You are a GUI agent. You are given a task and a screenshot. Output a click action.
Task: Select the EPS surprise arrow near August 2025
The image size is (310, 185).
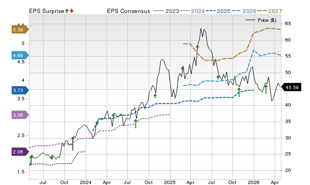pyautogui.click(x=218, y=77)
